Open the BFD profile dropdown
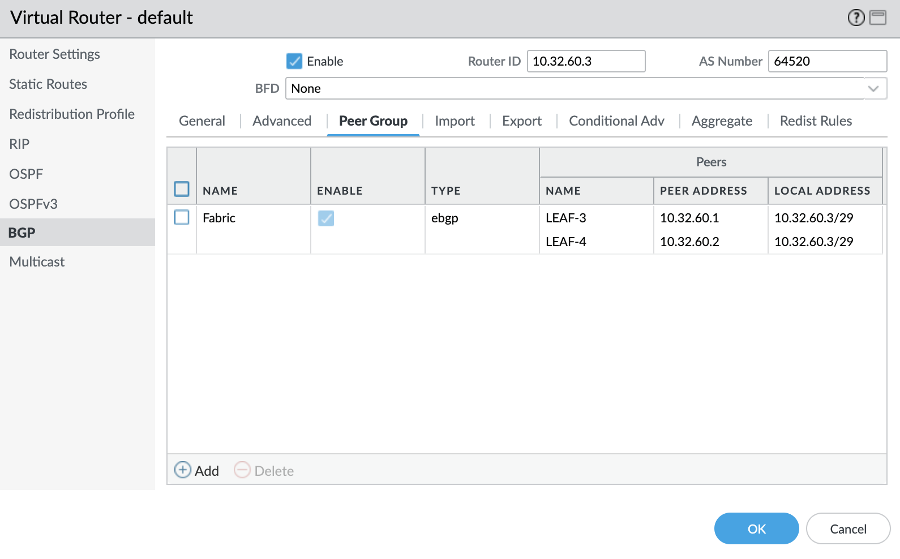 coord(873,89)
